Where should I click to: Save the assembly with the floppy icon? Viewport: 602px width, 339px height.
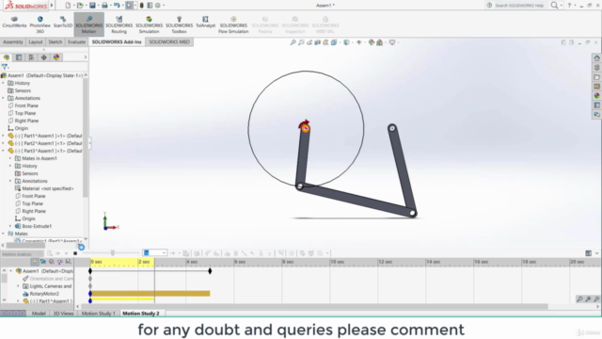(92, 6)
